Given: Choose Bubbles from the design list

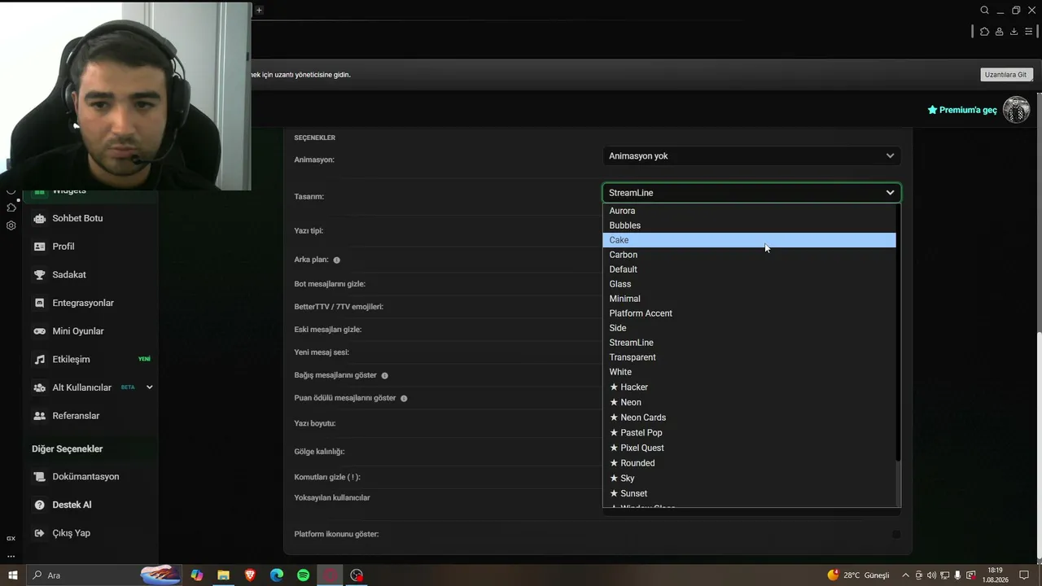Looking at the screenshot, I should pyautogui.click(x=749, y=225).
